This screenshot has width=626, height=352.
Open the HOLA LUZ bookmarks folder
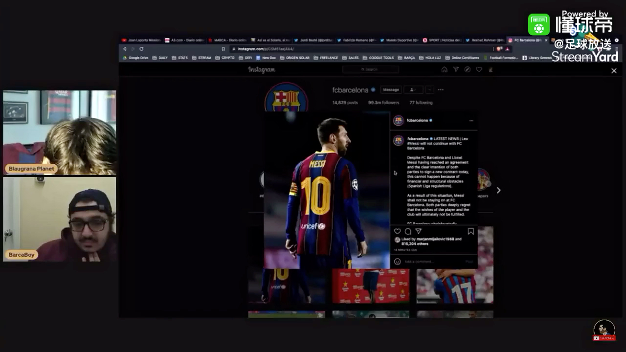(x=430, y=58)
